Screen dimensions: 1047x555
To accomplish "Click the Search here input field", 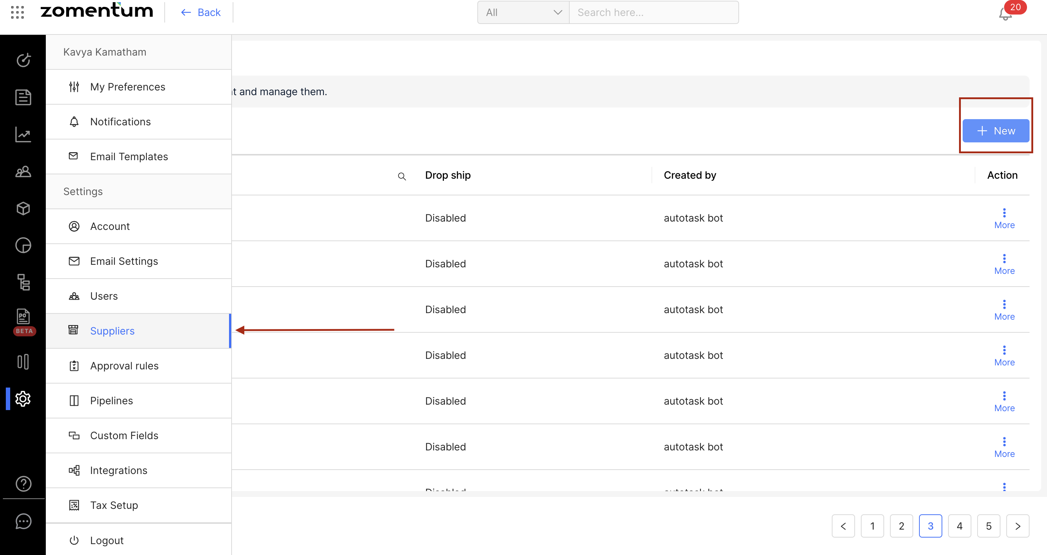I will point(654,13).
